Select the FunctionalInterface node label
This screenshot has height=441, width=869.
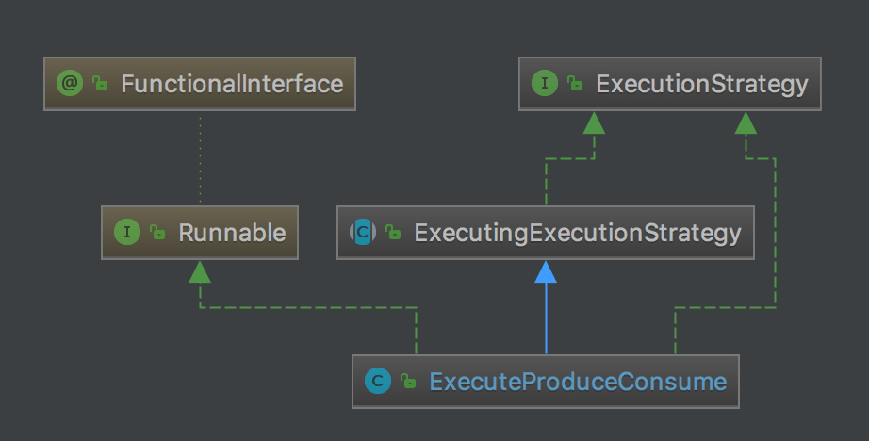(231, 84)
